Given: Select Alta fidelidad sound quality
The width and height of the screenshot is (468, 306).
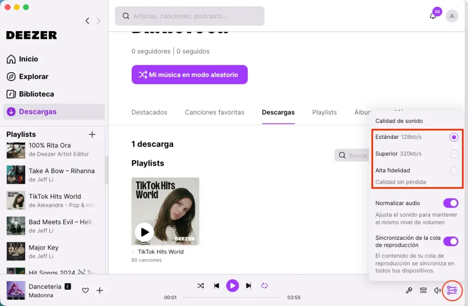Looking at the screenshot, I should click(x=454, y=171).
